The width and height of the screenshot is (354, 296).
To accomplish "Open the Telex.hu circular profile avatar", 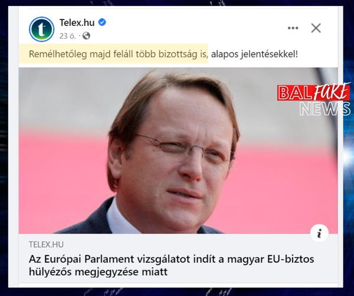I will (x=41, y=29).
